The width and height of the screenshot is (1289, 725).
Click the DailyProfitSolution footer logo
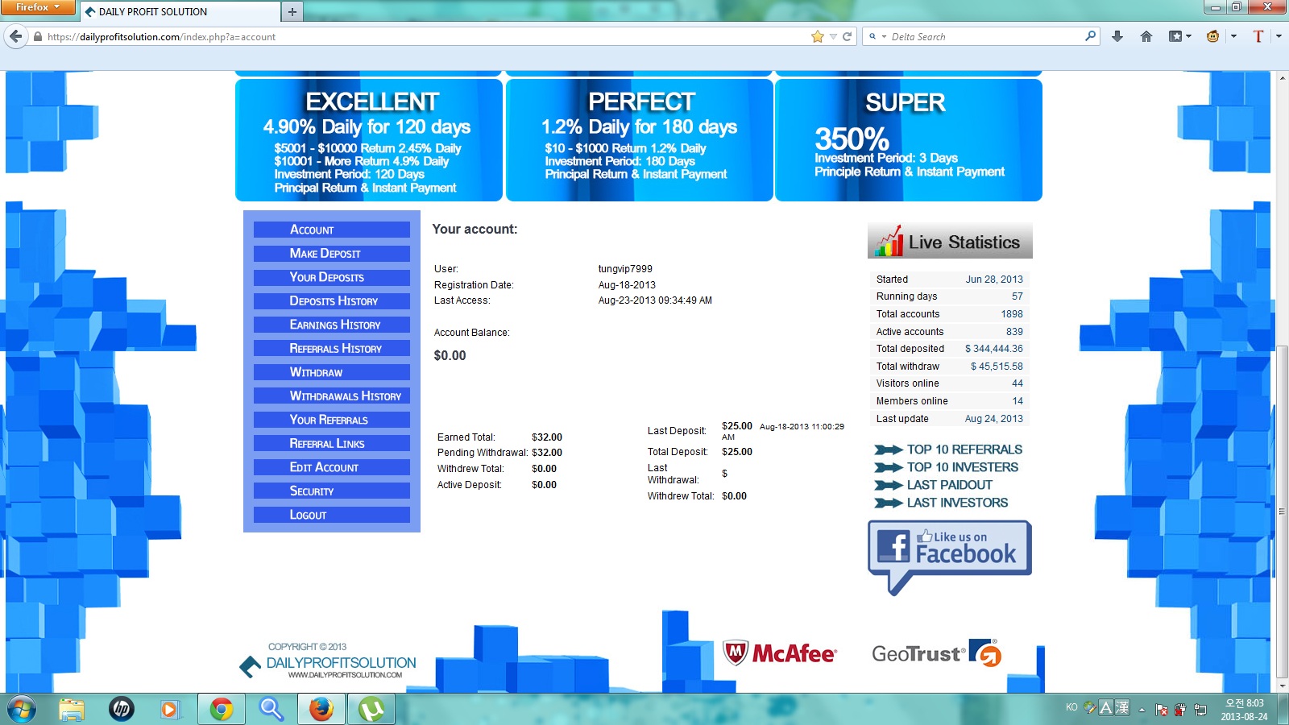point(328,661)
